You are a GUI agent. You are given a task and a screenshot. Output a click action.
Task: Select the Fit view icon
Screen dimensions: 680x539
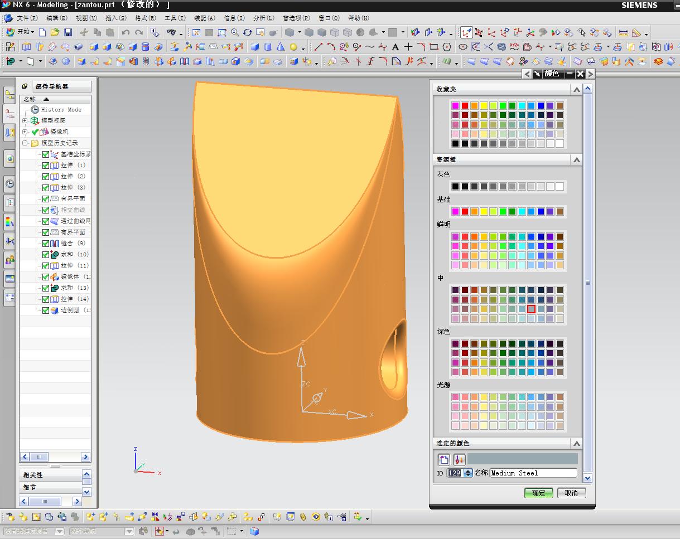tap(196, 32)
